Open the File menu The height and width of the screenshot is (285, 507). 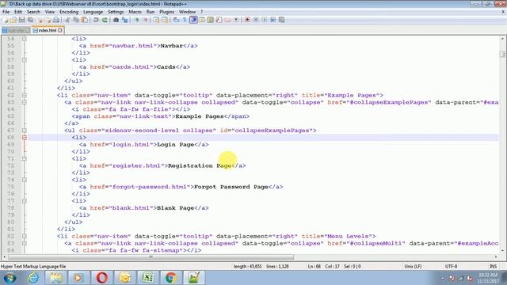coord(6,12)
